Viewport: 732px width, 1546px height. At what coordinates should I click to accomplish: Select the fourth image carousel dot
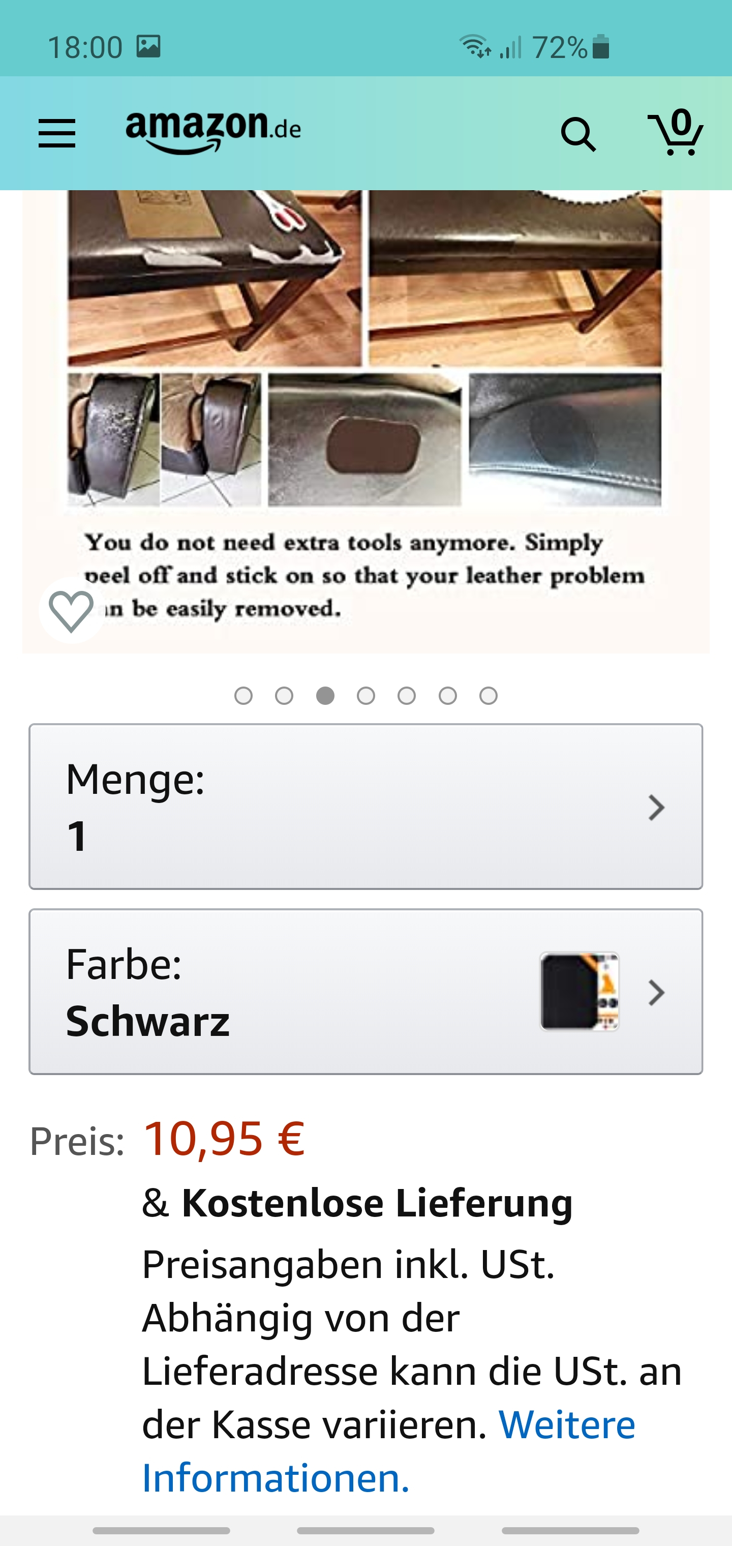(x=366, y=696)
